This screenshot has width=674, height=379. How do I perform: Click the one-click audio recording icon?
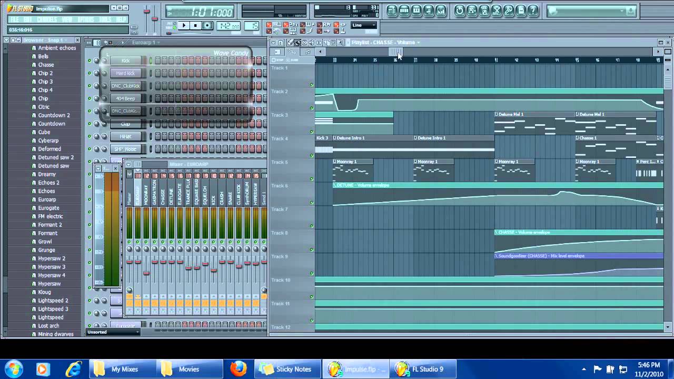(x=509, y=11)
